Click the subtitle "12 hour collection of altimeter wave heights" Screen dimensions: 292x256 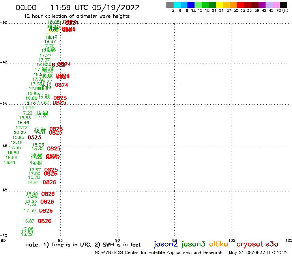click(77, 16)
